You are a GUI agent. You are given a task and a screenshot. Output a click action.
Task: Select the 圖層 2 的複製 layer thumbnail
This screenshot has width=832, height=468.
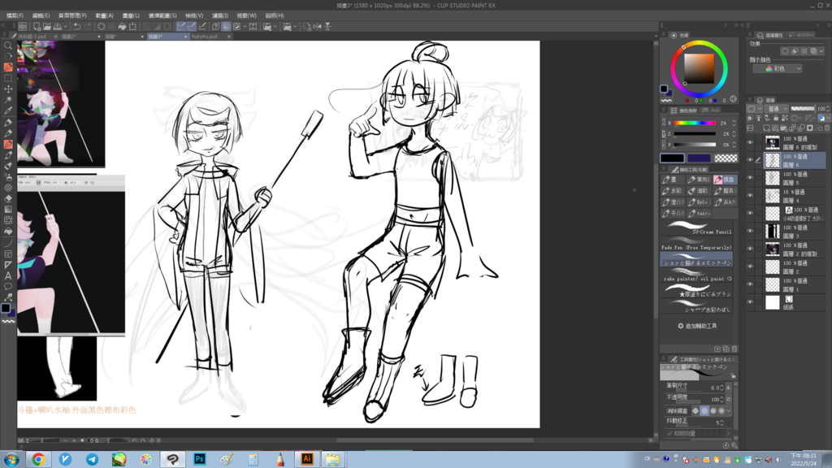point(773,249)
